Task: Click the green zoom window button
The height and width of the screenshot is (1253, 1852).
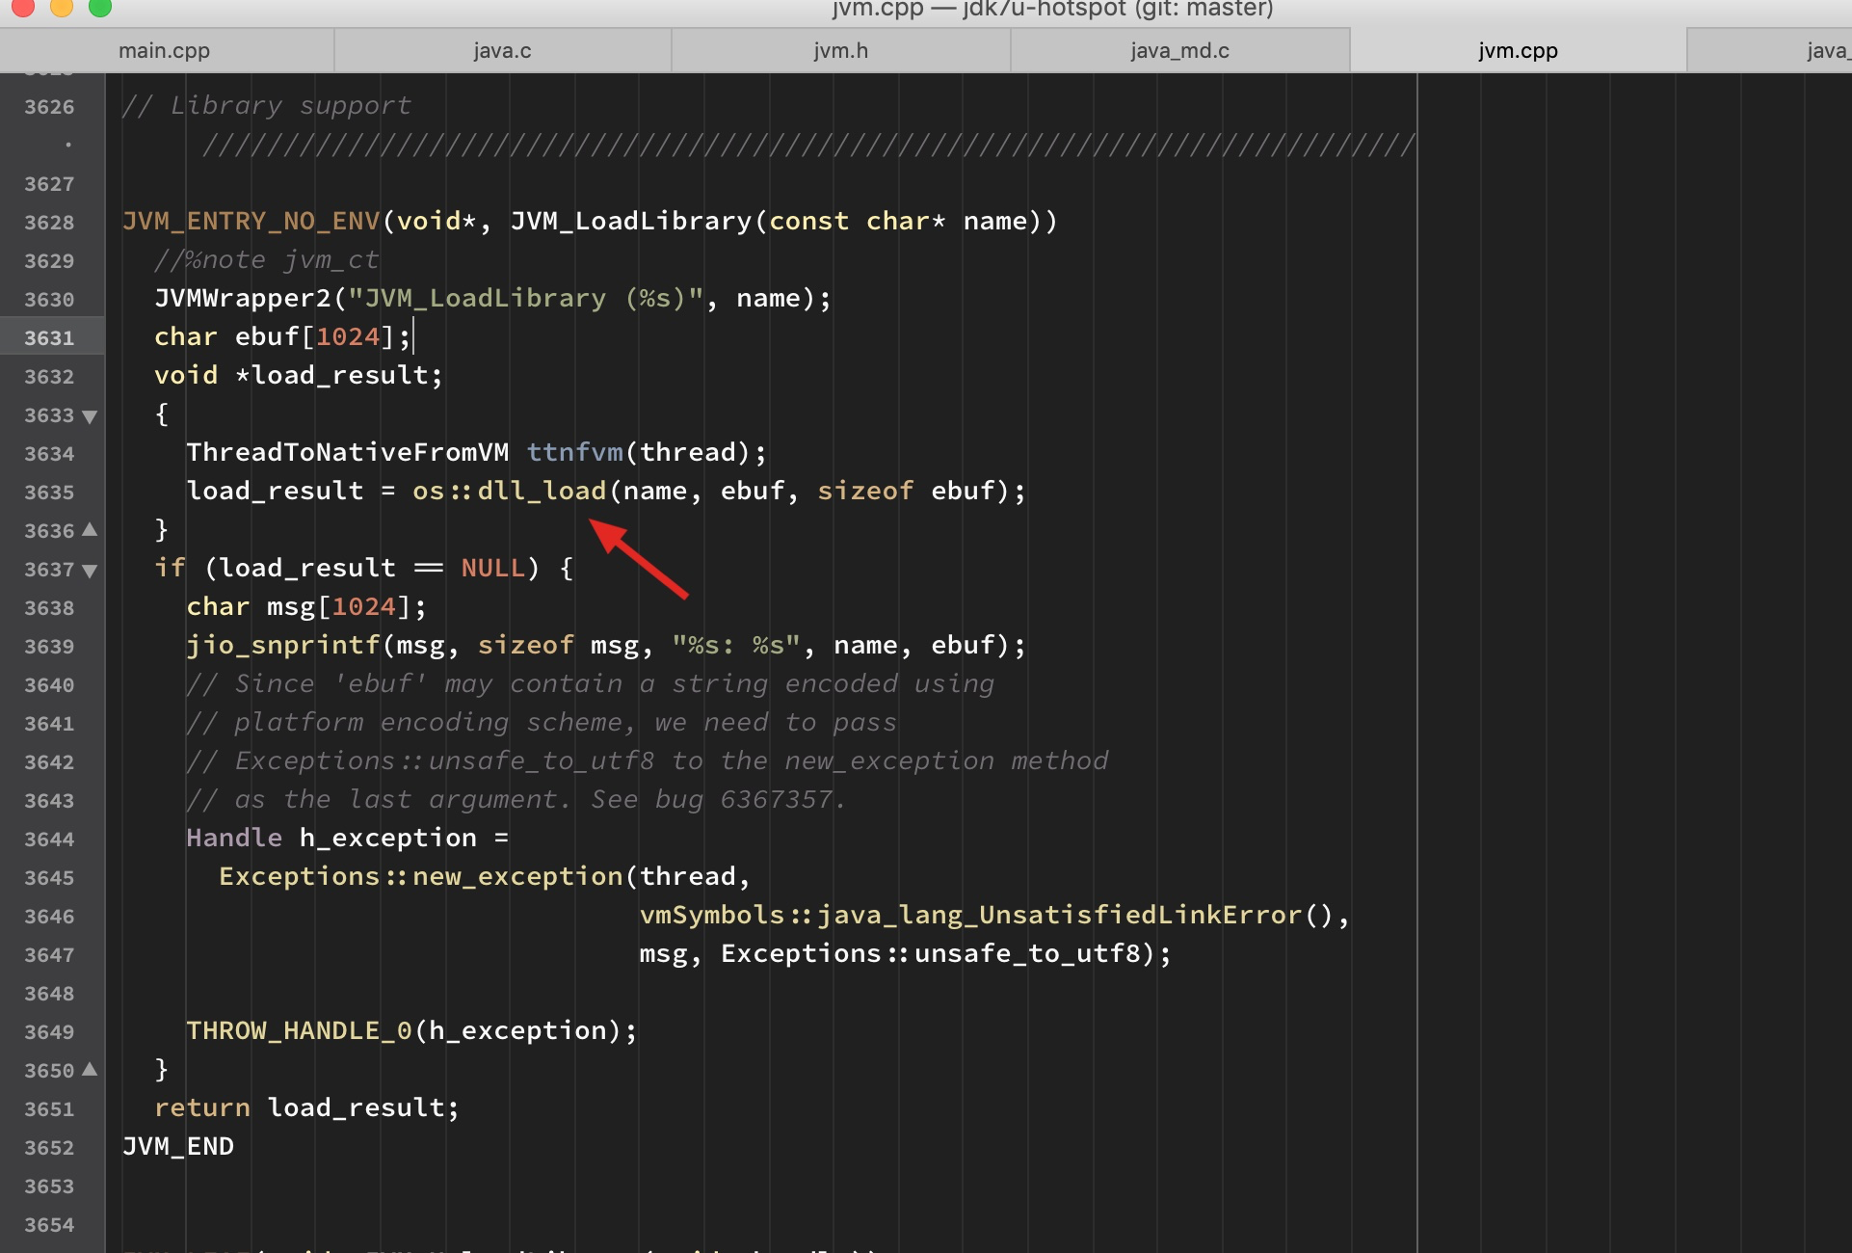Action: point(99,8)
